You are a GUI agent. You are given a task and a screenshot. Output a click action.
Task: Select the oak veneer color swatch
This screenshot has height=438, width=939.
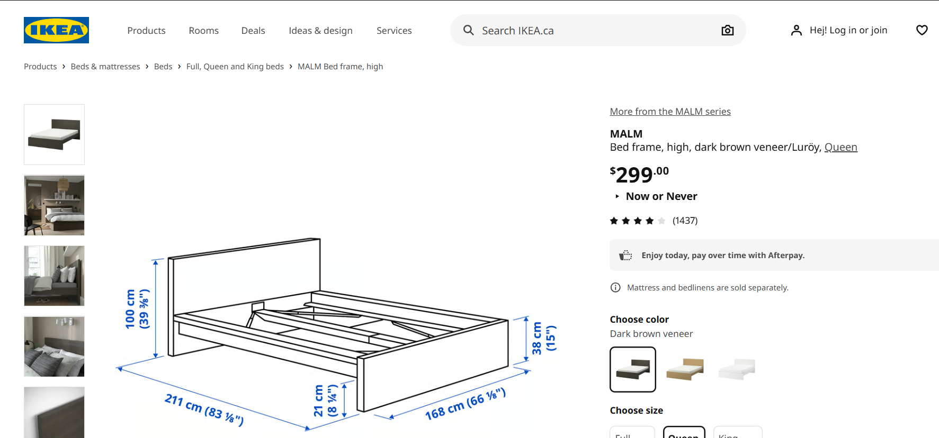[685, 369]
